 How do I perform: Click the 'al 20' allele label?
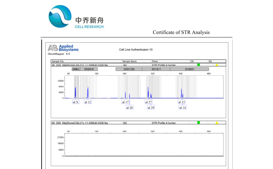tap(129, 107)
